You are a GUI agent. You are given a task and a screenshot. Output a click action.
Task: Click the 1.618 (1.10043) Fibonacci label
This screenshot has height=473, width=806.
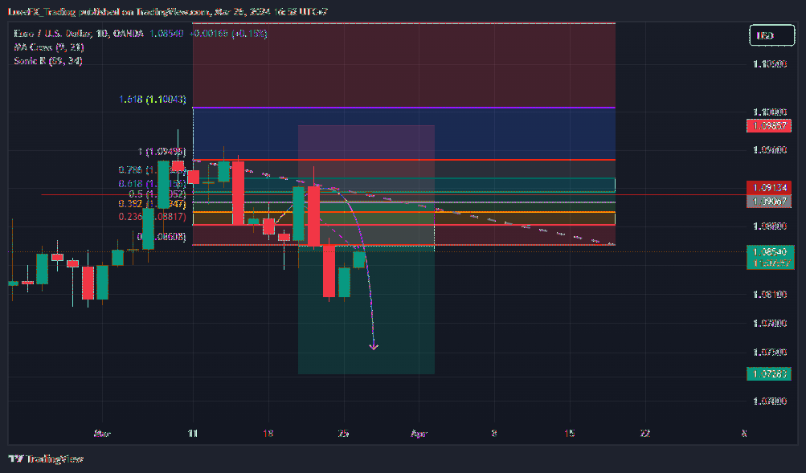[x=153, y=99]
